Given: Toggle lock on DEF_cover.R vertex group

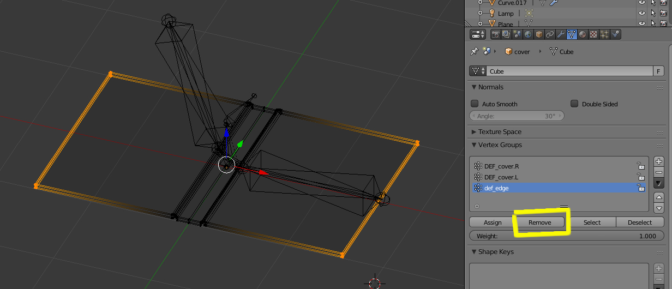Looking at the screenshot, I should 641,166.
